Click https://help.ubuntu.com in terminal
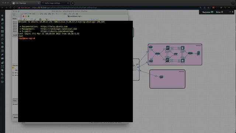The height and width of the screenshot is (133, 236). (x=54, y=27)
